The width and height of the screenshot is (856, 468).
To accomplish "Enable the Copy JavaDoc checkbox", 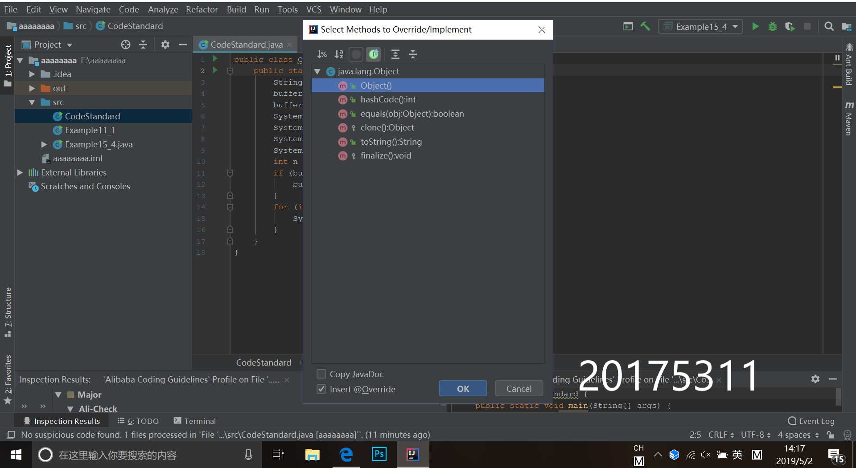I will (321, 374).
